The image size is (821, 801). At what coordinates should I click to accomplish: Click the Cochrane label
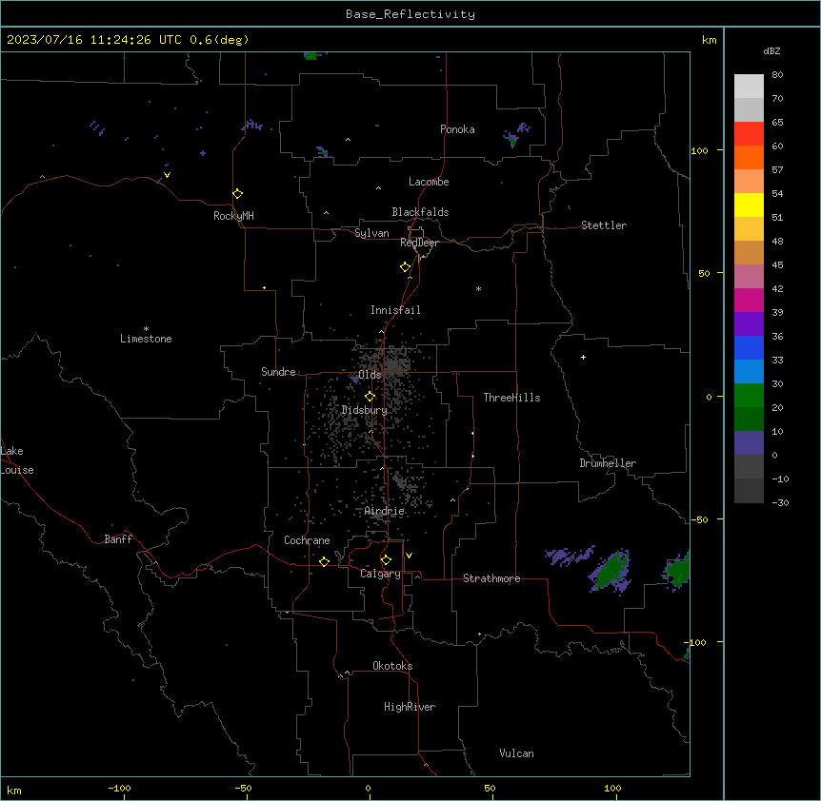coord(307,540)
